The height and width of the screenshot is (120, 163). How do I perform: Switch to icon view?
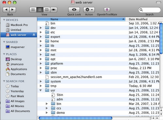click(x=33, y=10)
